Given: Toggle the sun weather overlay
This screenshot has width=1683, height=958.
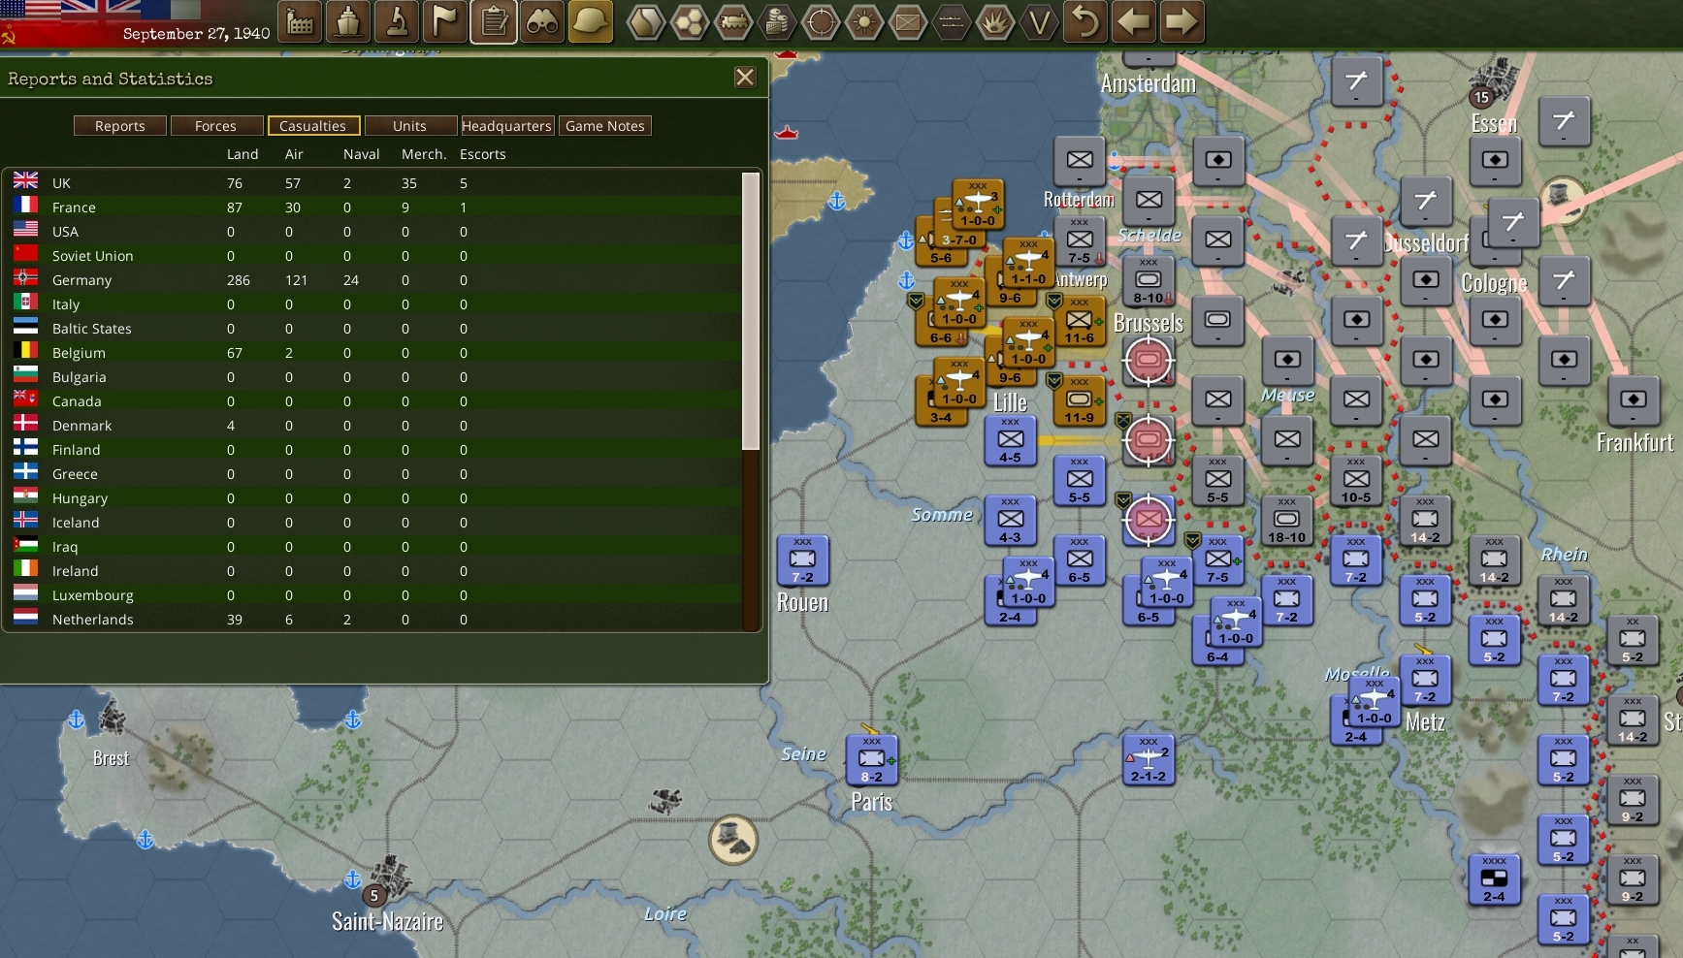Looking at the screenshot, I should (864, 21).
